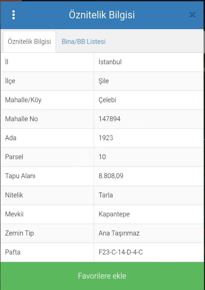Click the Kapantepe location value

[x=114, y=214]
